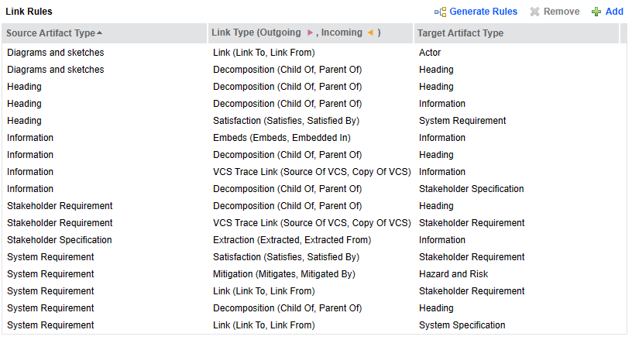Select the Mitigation (Mitigates, Mitigated By) rule

(x=284, y=274)
